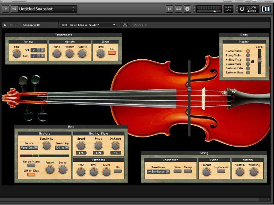Click the Master Level slider handle
Screen dimensions: 274x205
coord(259,61)
